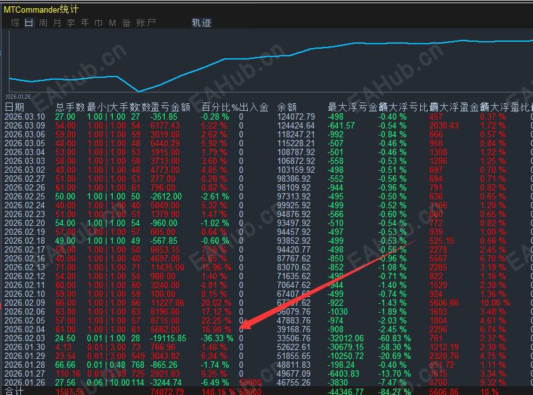The image size is (533, 395).
Task: Click the 百分比% column header
Action: (220, 108)
